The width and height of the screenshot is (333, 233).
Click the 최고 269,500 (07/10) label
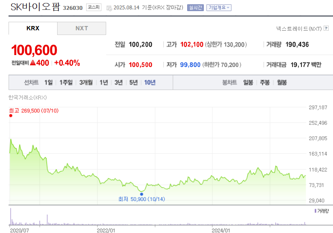click(x=34, y=111)
